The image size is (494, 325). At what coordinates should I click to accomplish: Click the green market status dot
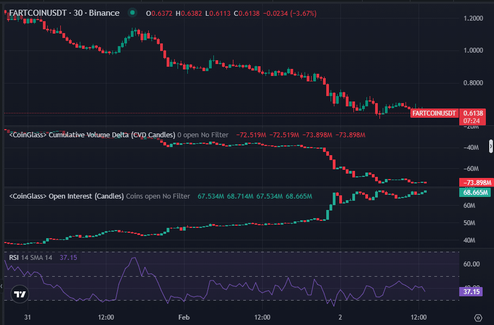click(x=132, y=12)
